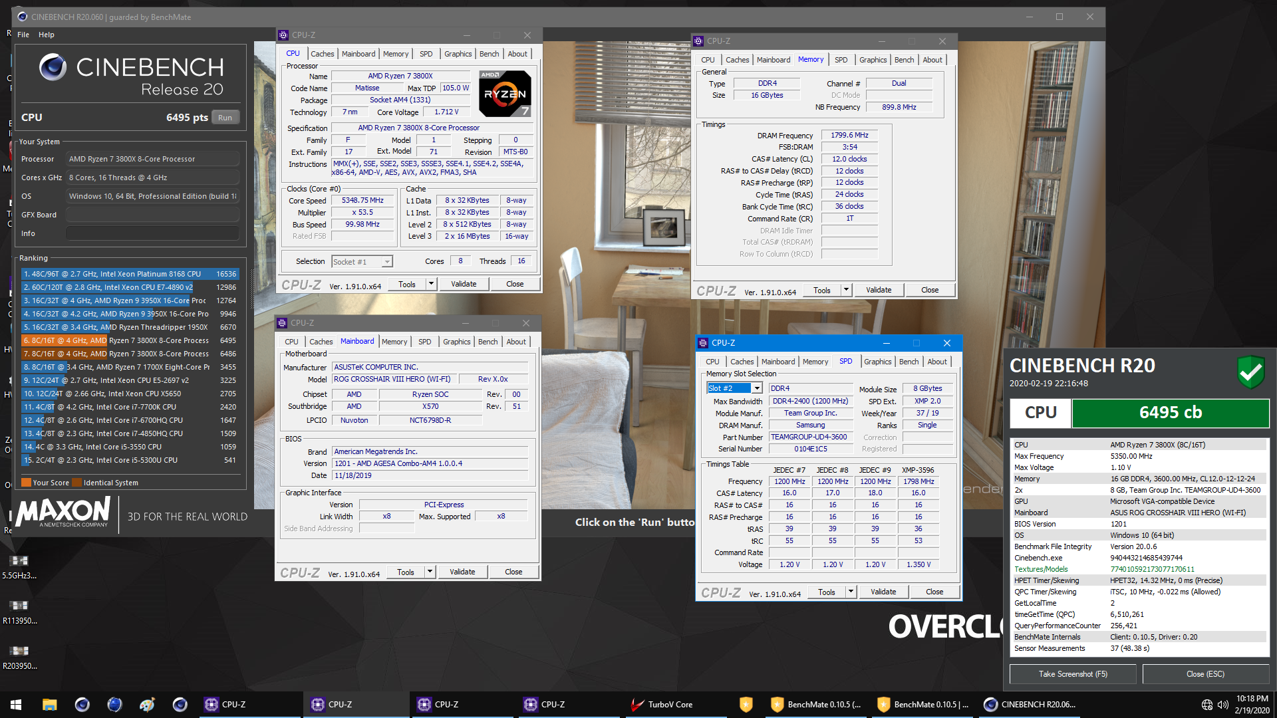Expand Tools arrow in CPU-Z SPD window
1277x718 pixels.
pos(851,592)
